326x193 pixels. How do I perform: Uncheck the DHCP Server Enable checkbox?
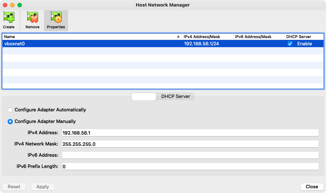(290, 44)
